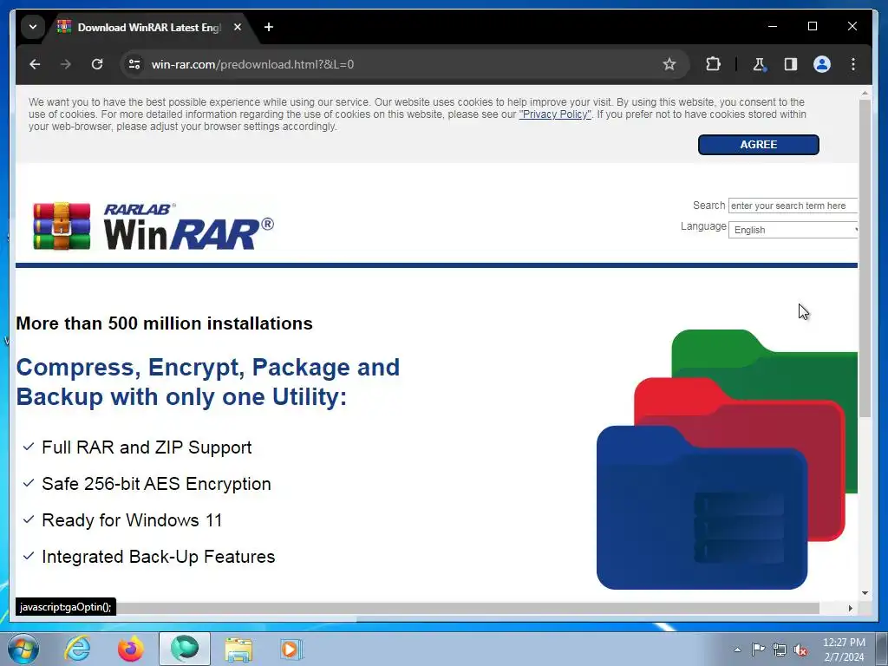The image size is (888, 666).
Task: Click the scroll up arrow
Action: click(x=865, y=93)
